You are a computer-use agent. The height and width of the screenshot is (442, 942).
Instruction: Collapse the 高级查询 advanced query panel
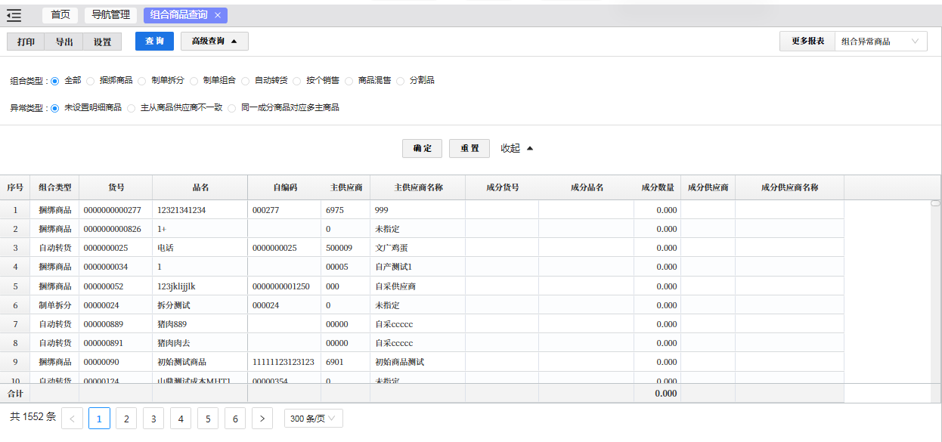[x=215, y=42]
